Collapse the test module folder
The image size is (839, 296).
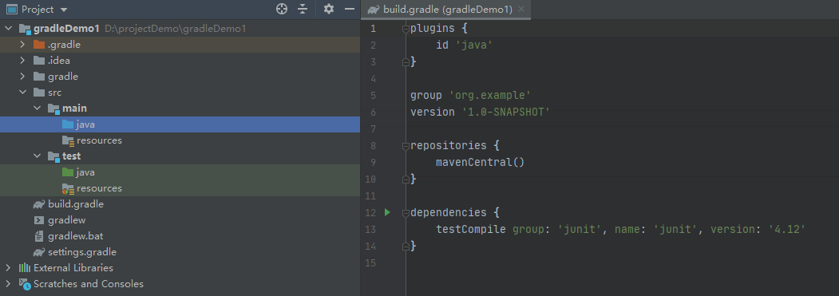pyautogui.click(x=37, y=156)
